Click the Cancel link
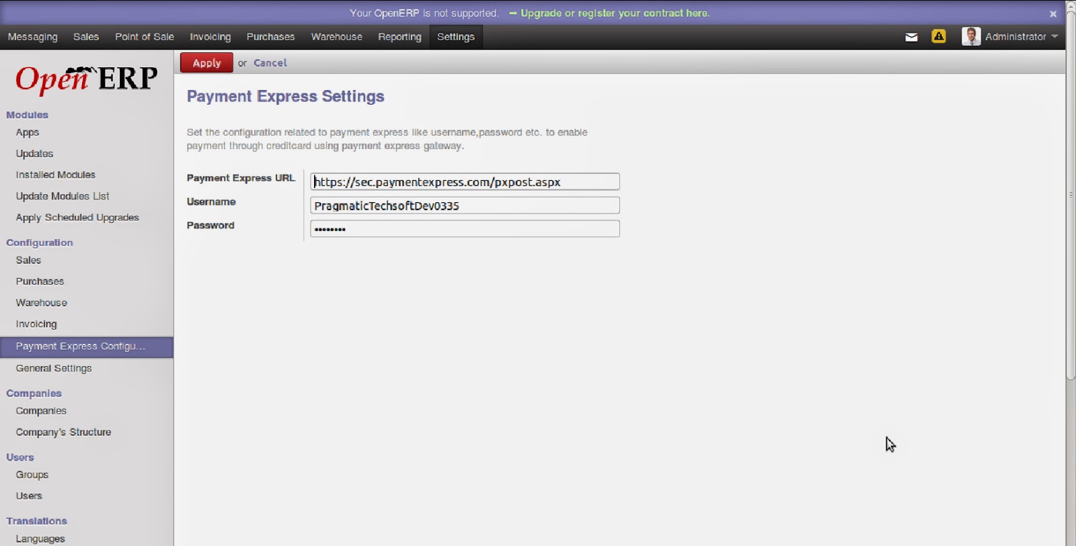The width and height of the screenshot is (1076, 546). 270,62
